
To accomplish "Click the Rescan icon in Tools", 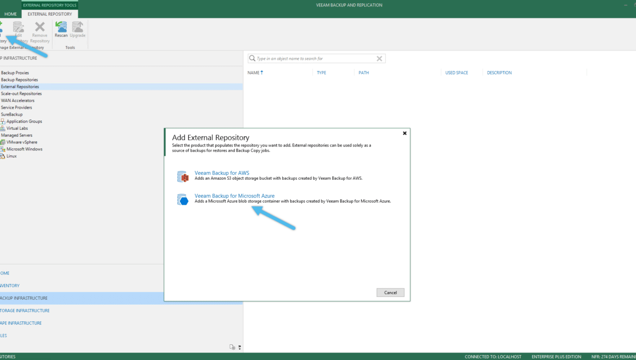I will (x=61, y=27).
